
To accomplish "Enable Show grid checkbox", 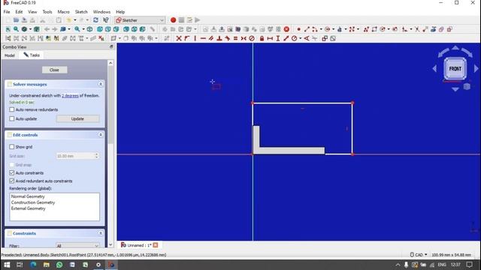I will click(12, 147).
